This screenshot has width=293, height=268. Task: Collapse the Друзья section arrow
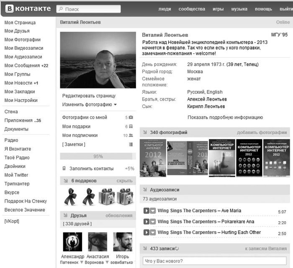(x=65, y=215)
